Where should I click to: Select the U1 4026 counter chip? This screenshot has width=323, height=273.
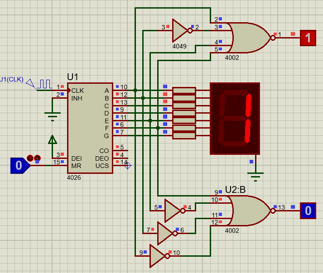[90, 128]
